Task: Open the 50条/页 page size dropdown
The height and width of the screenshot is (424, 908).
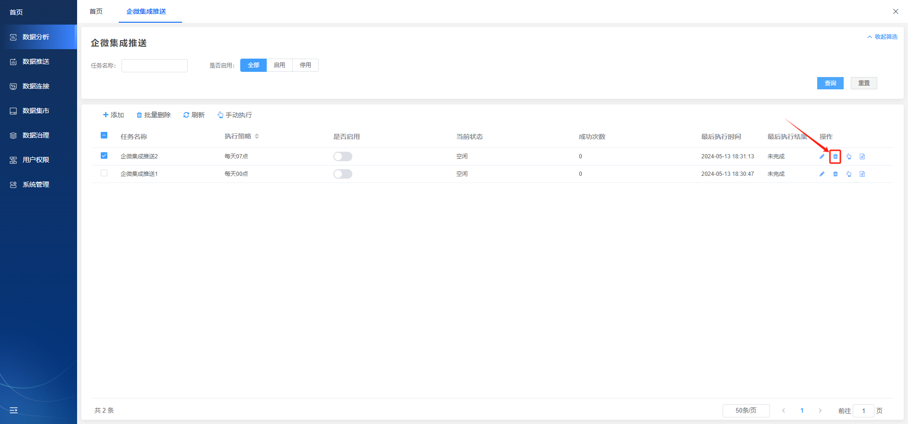Action: (746, 411)
